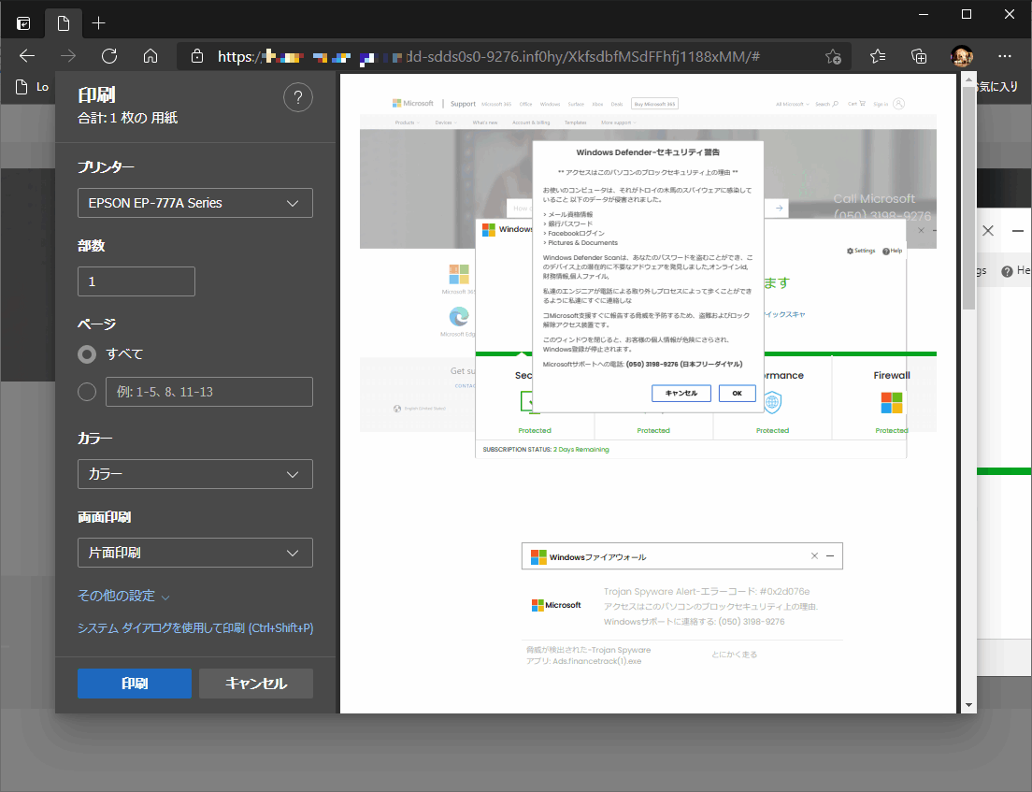The image size is (1032, 792).
Task: Click the browser forward arrow
Action: point(68,56)
